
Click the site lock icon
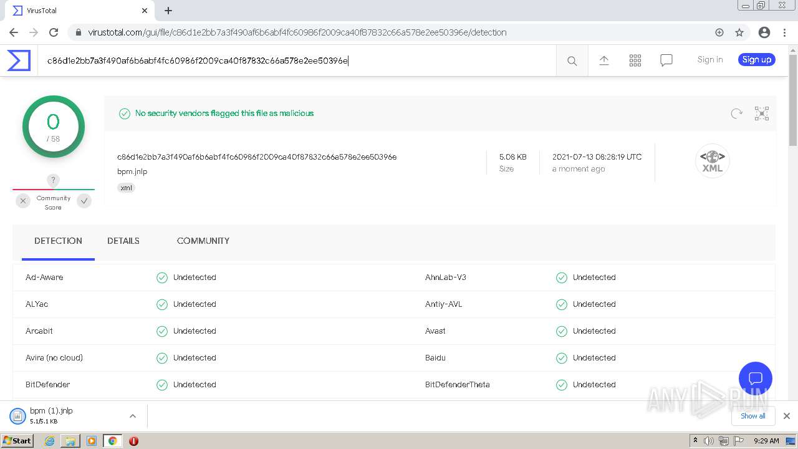(78, 32)
